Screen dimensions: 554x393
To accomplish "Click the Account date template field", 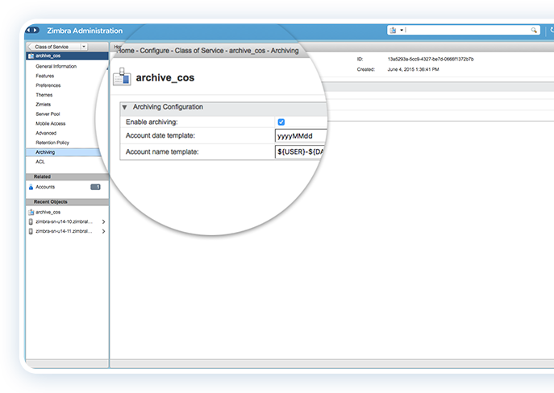I will point(301,136).
